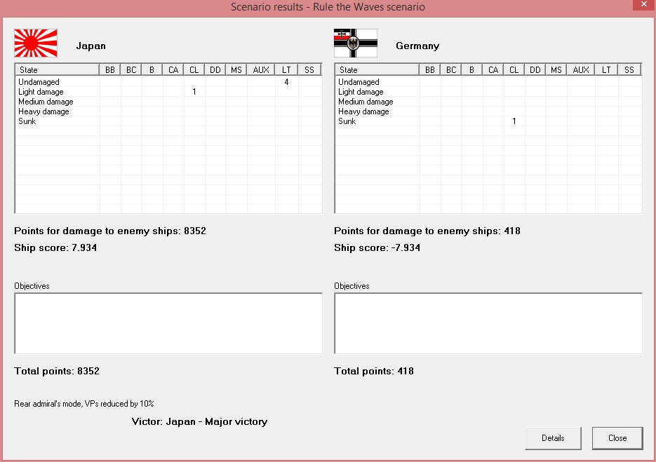The height and width of the screenshot is (462, 656).
Task: Click "Rear admiral's mode, VPs reduced by 10%" note
Action: point(84,404)
